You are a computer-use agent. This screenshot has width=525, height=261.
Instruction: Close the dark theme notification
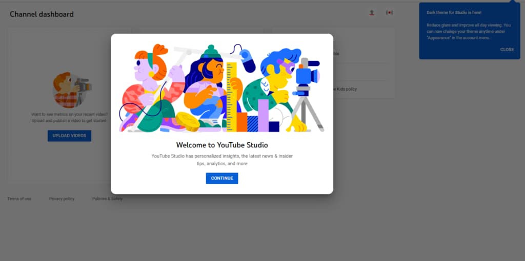[507, 50]
